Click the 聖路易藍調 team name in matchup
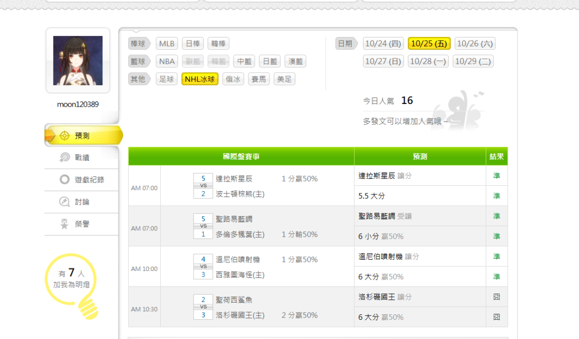579x339 pixels. pos(234,219)
